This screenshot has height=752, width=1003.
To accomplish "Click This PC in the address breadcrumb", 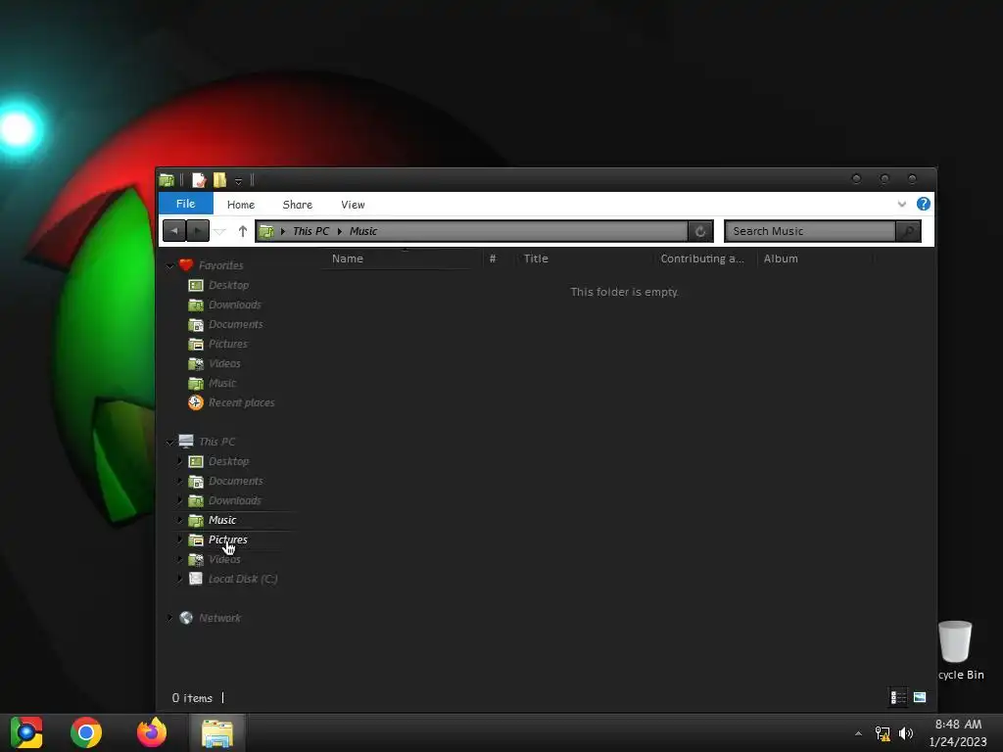I will point(310,231).
